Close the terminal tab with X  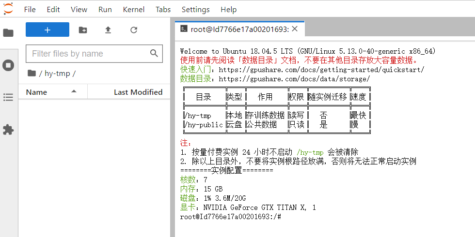pos(295,29)
